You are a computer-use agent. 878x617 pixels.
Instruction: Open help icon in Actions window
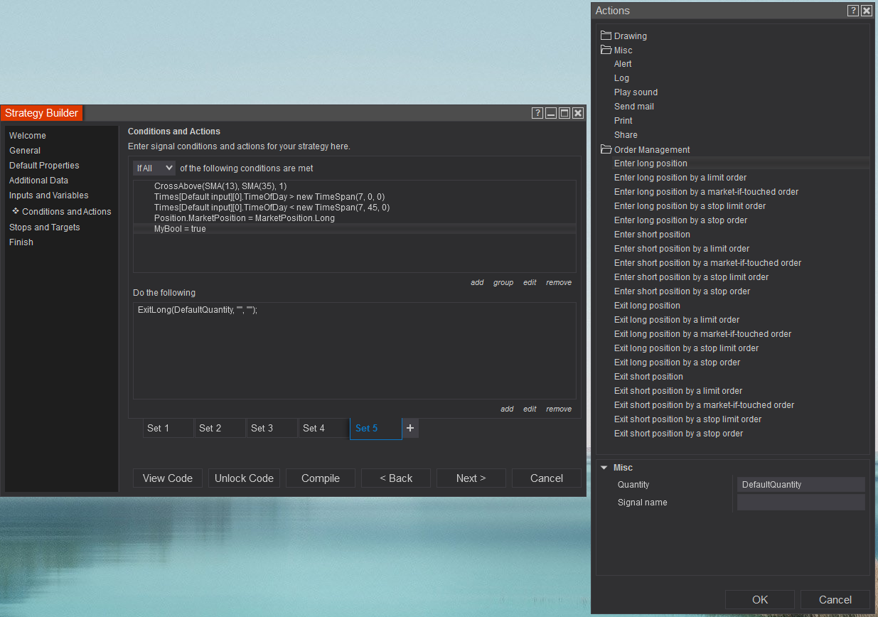click(853, 11)
